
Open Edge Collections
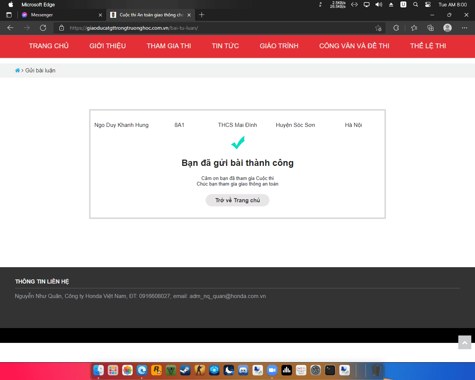click(430, 28)
